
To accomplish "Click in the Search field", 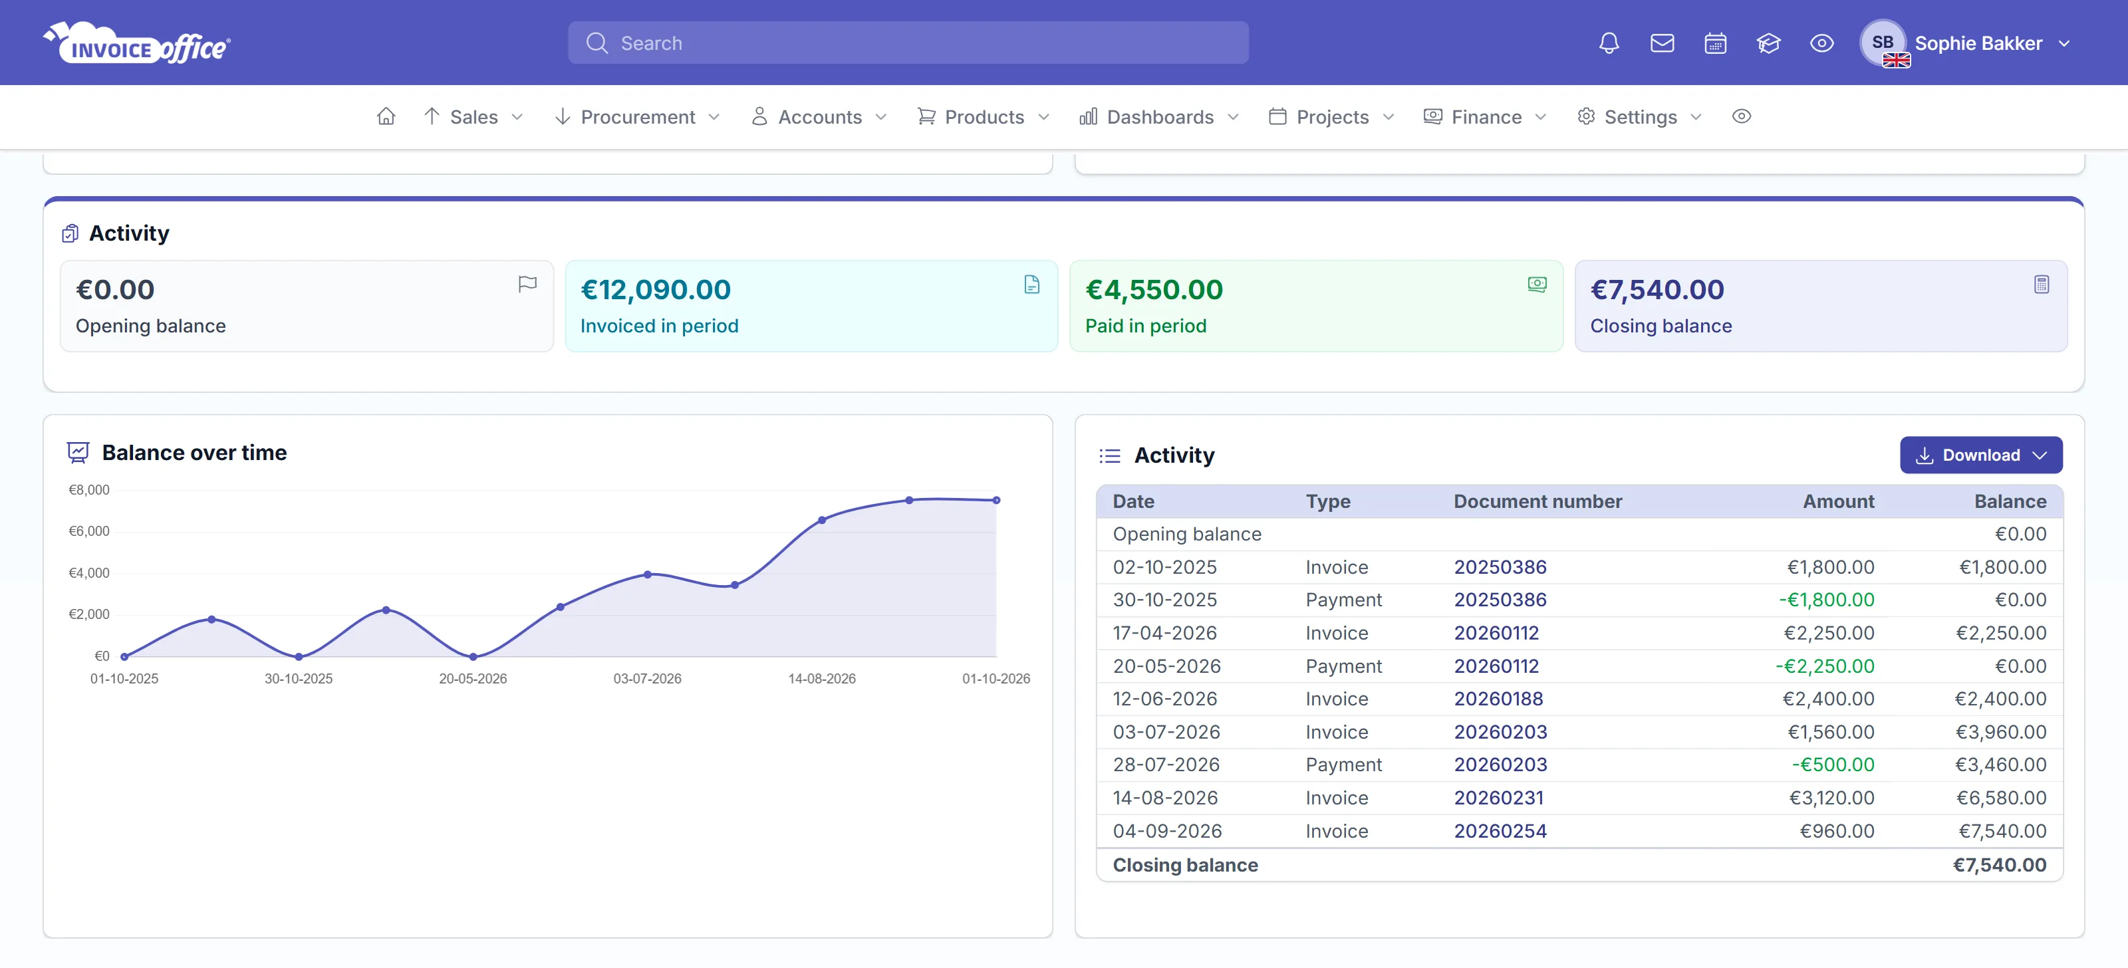I will (x=908, y=43).
